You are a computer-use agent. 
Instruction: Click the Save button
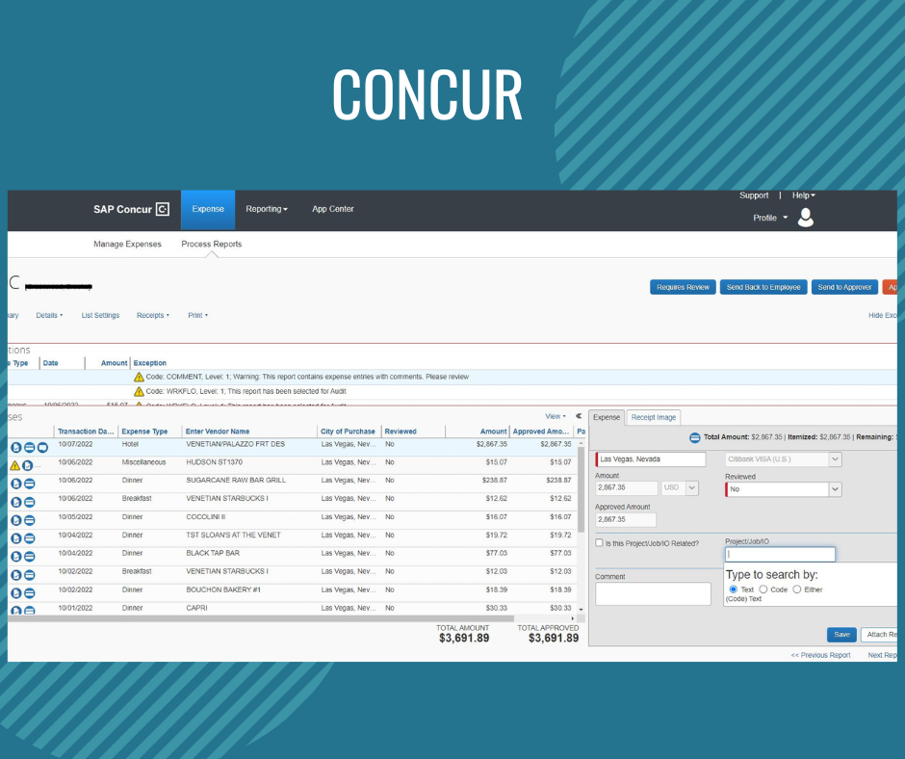841,634
